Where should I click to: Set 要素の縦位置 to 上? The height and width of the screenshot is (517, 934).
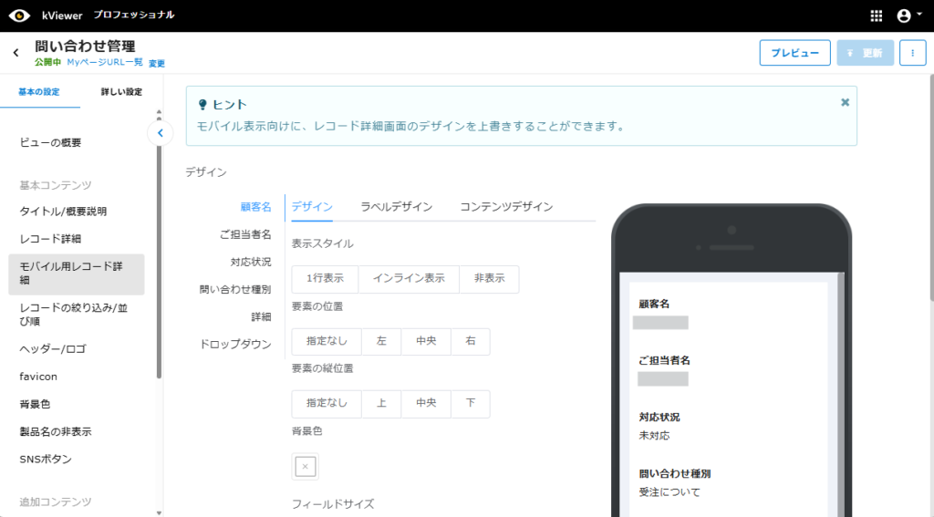coord(381,404)
